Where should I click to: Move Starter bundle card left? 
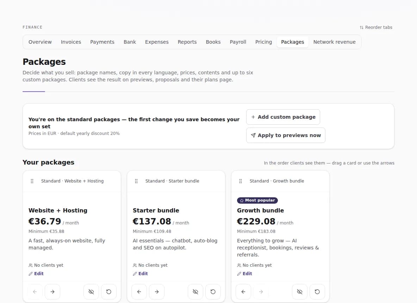(139, 292)
